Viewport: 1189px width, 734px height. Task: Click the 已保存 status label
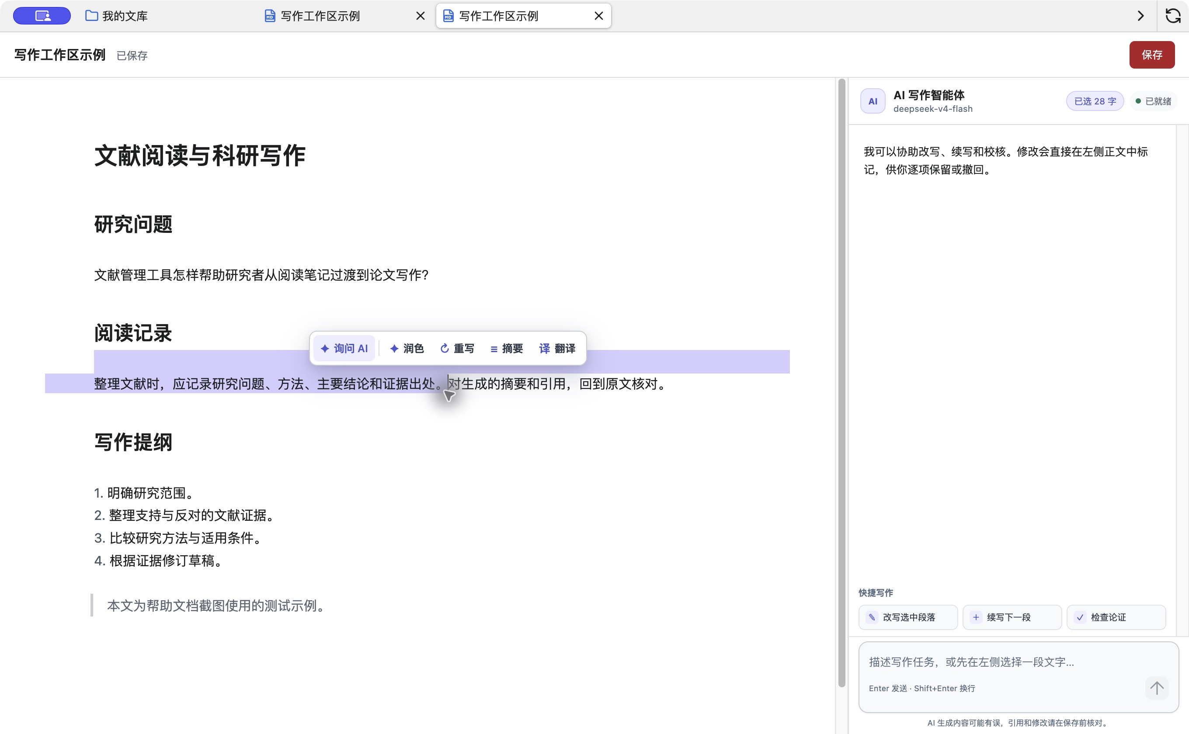(x=132, y=56)
